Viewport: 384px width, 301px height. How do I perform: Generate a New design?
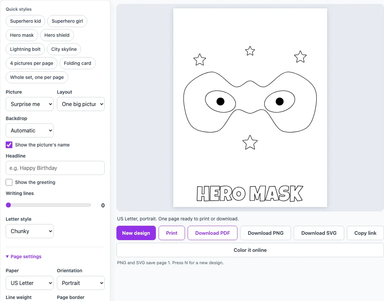[136, 233]
